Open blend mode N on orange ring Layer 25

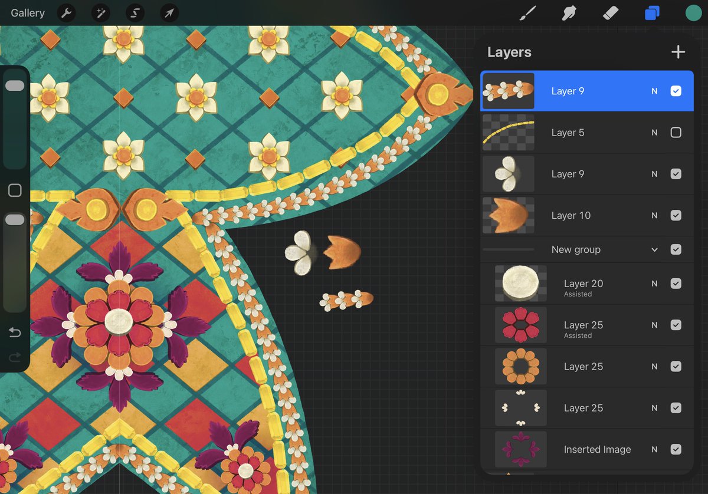point(654,366)
